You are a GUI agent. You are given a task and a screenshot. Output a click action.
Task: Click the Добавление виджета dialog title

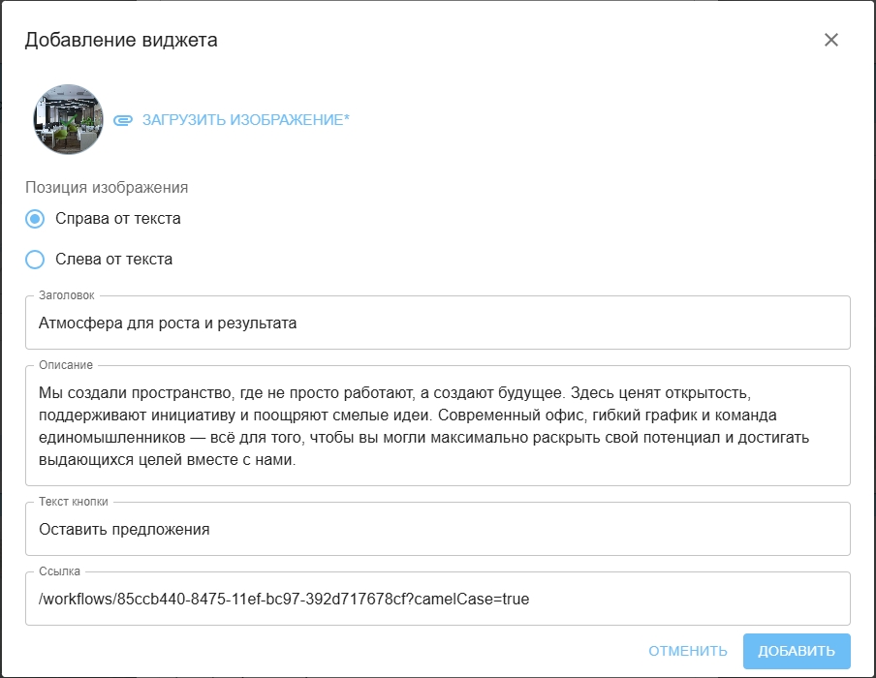tap(121, 40)
